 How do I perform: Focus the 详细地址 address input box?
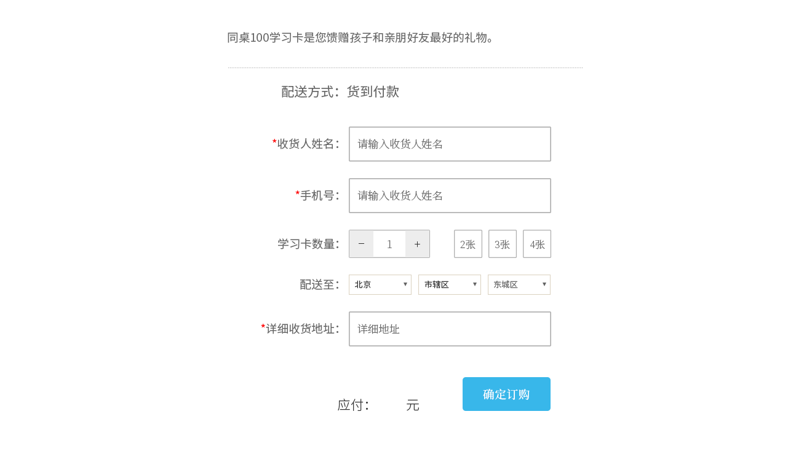[x=450, y=329]
